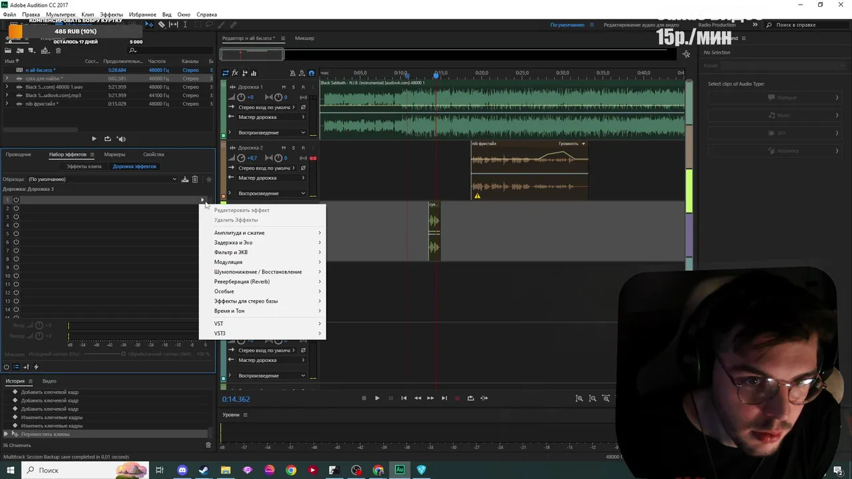Fast forward with transport button
Screen dimensions: 852x479
(431, 398)
